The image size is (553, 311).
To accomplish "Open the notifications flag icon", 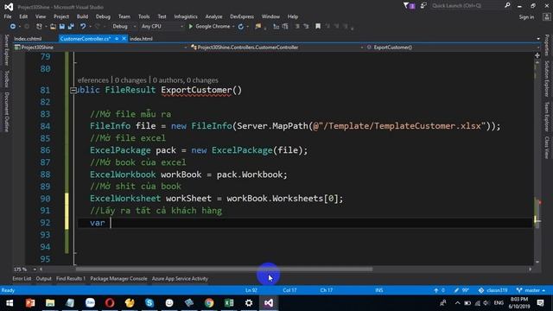I will pyautogui.click(x=409, y=6).
